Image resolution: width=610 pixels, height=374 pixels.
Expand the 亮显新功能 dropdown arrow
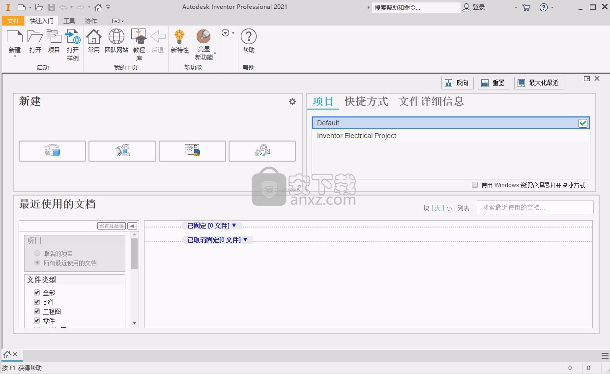tap(215, 53)
